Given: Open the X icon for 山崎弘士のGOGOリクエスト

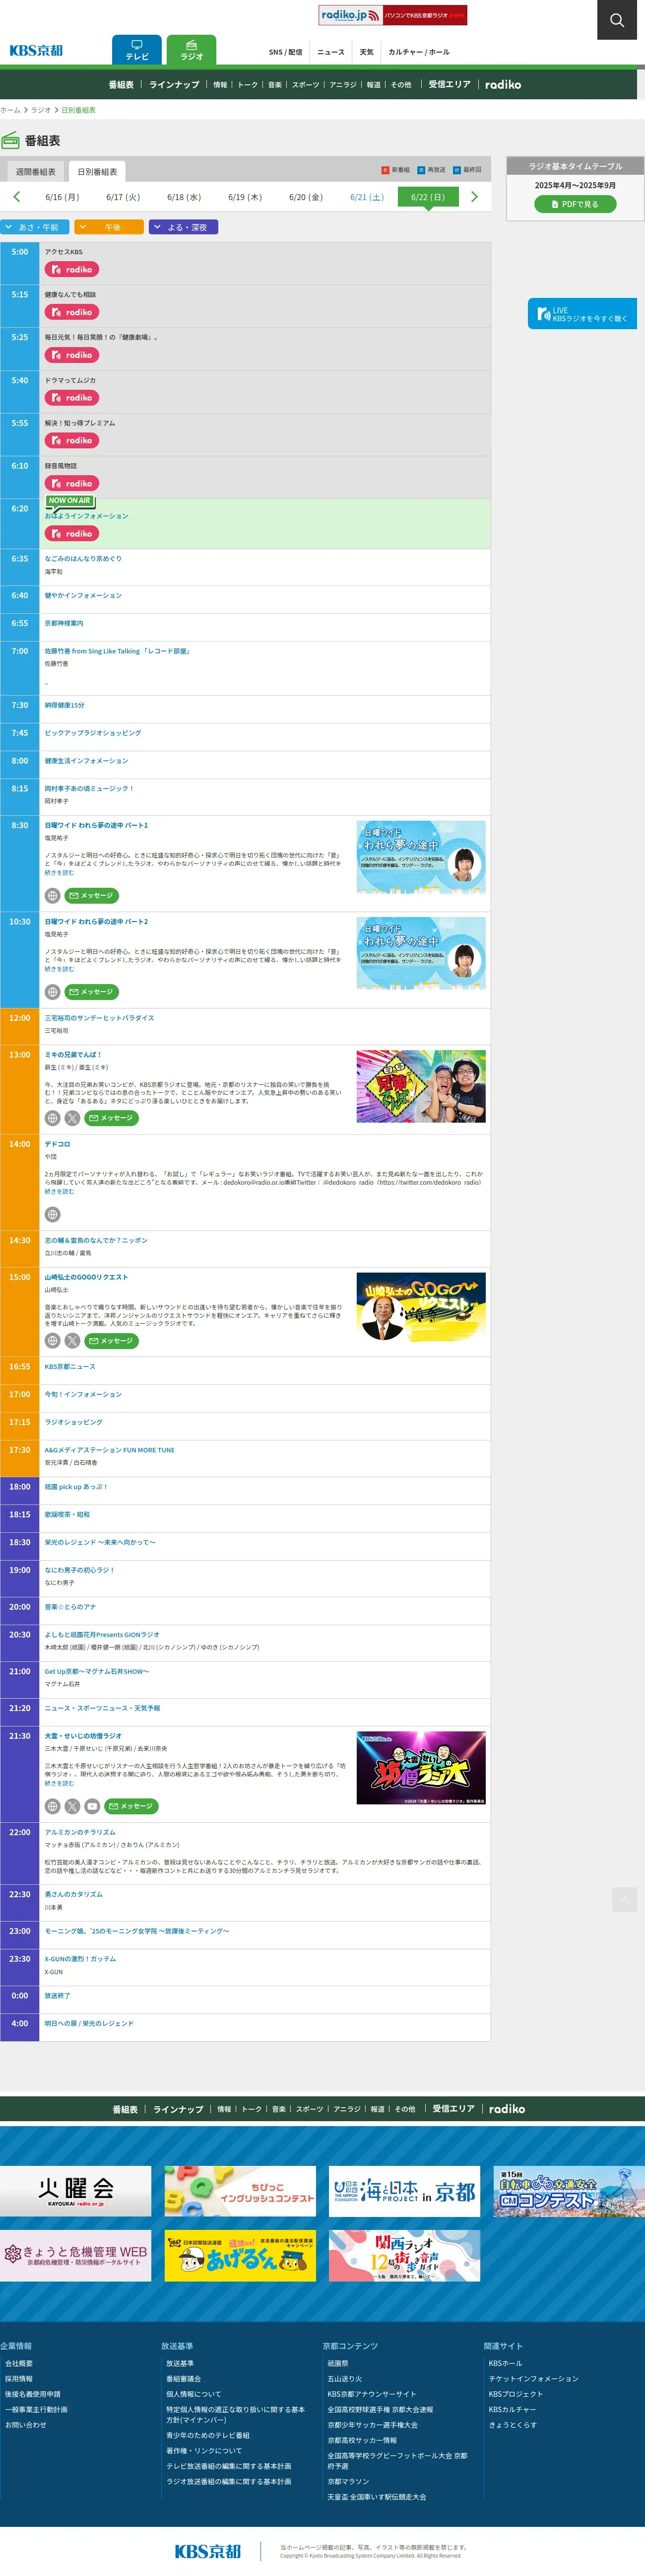Looking at the screenshot, I should click(72, 1341).
